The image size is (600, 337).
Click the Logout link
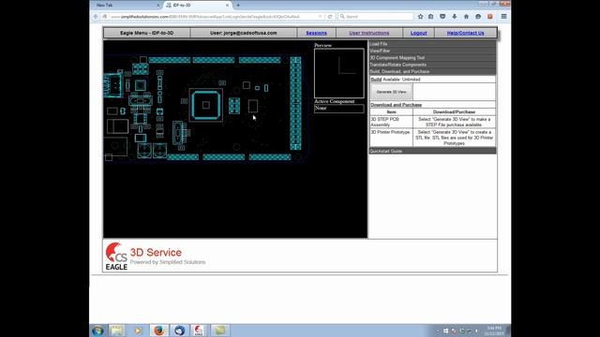(x=419, y=33)
